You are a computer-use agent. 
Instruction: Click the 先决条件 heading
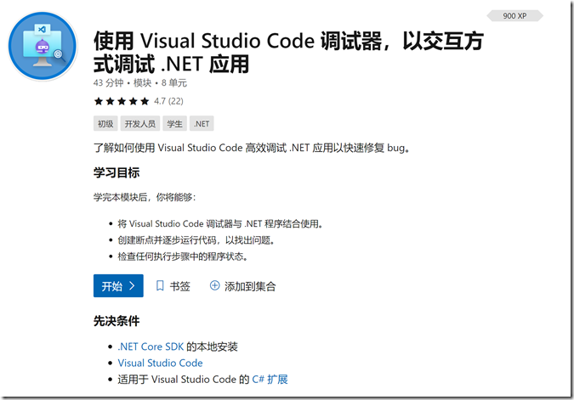pyautogui.click(x=117, y=321)
